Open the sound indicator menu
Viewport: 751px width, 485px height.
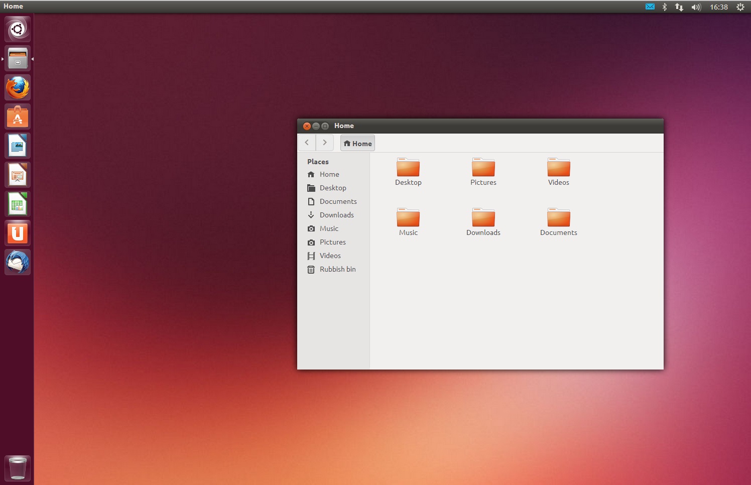(x=696, y=7)
